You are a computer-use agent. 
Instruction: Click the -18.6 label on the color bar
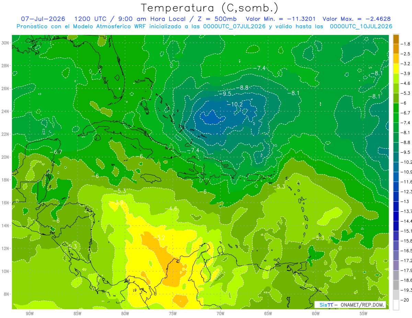[407, 280]
